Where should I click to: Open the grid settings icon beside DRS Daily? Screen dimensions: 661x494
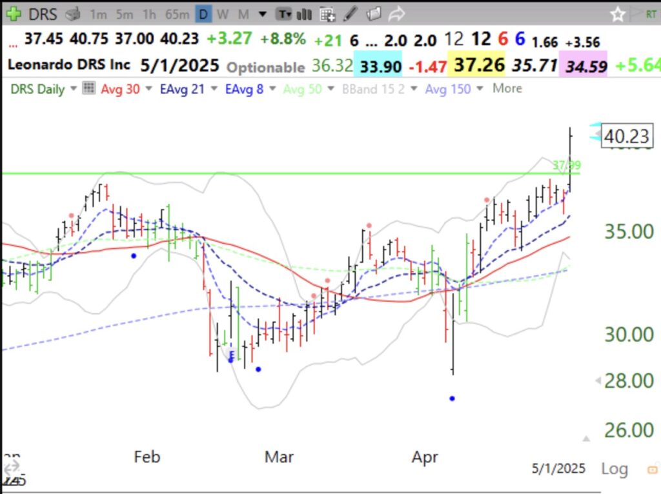pos(88,89)
